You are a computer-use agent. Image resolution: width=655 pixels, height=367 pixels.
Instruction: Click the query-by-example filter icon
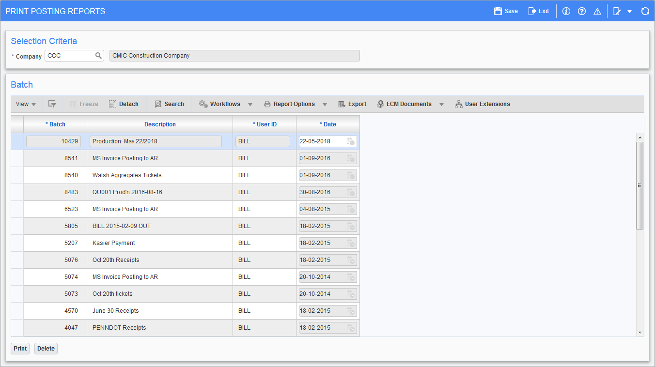(52, 104)
